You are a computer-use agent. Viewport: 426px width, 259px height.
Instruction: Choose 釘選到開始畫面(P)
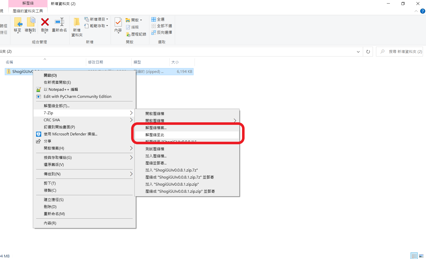click(84, 127)
